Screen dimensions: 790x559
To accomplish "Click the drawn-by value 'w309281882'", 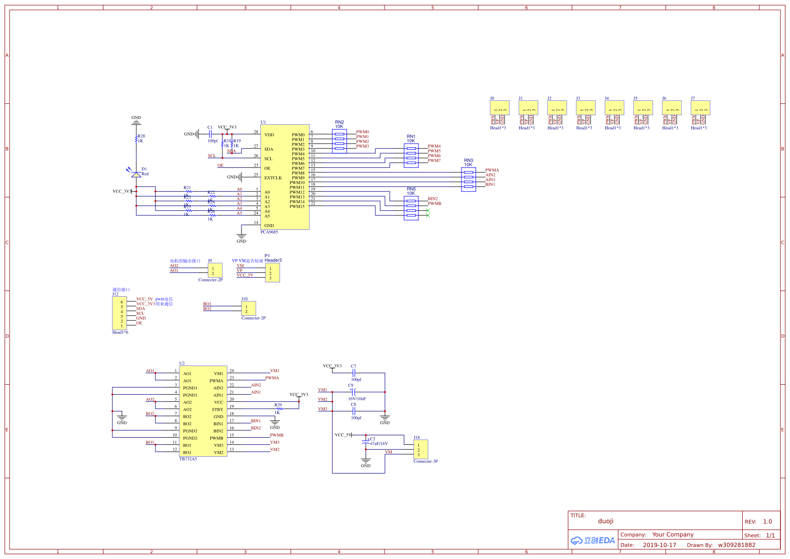I will [x=736, y=545].
